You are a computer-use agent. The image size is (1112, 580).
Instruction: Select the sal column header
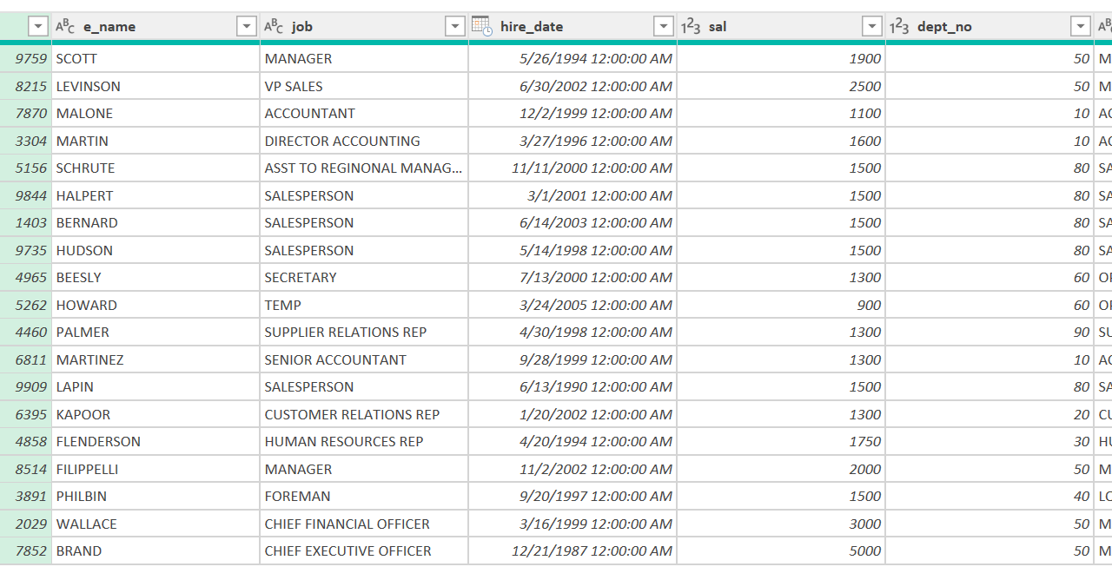tap(781, 27)
